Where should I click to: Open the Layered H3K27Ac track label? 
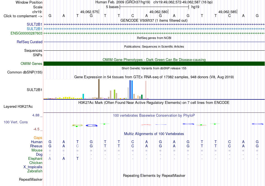(18, 107)
